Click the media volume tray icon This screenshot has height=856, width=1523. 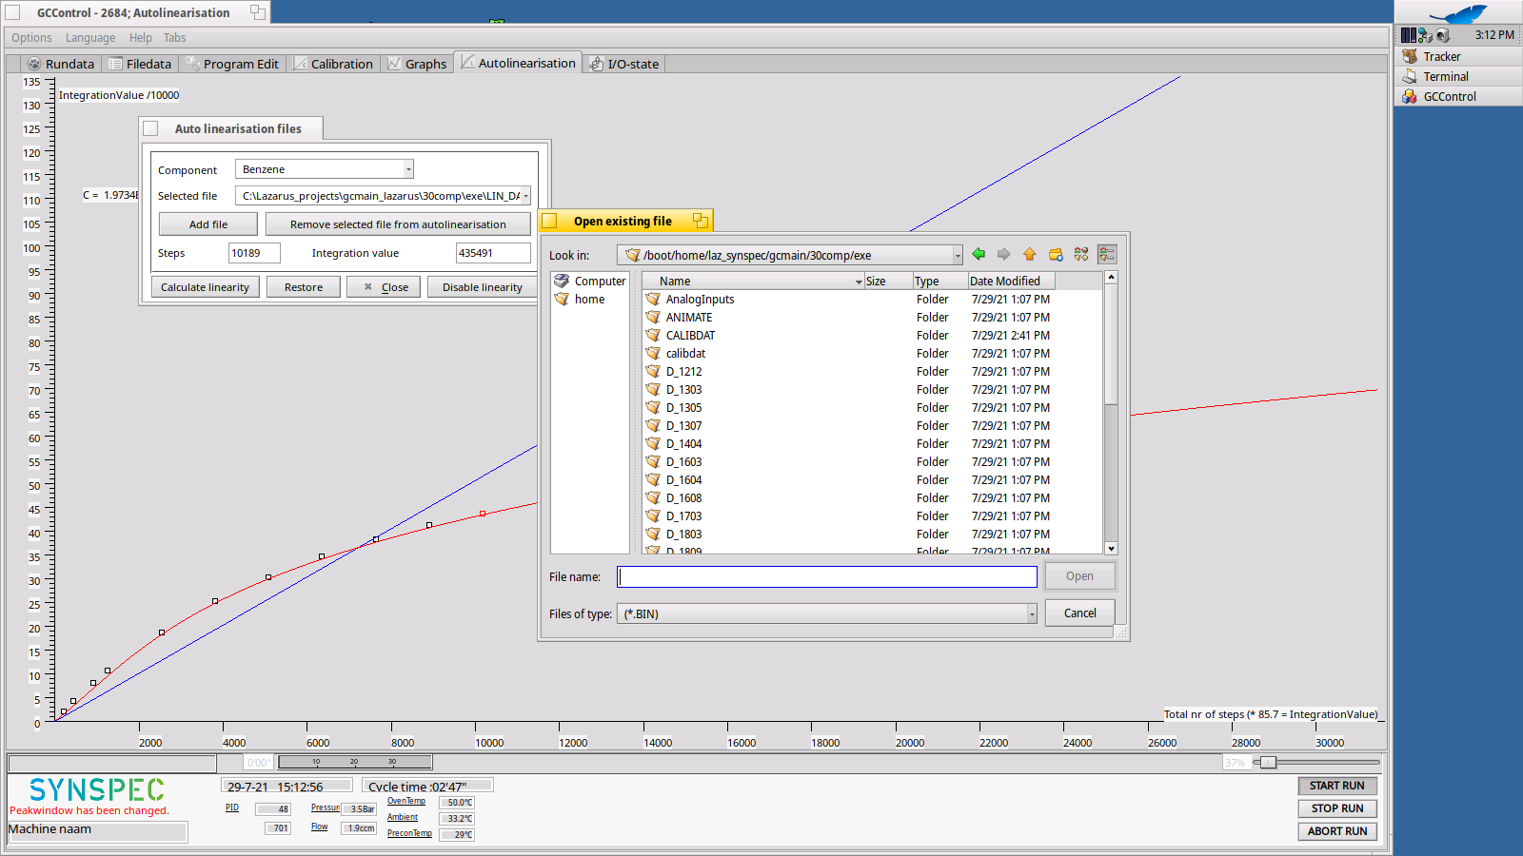(x=1443, y=35)
